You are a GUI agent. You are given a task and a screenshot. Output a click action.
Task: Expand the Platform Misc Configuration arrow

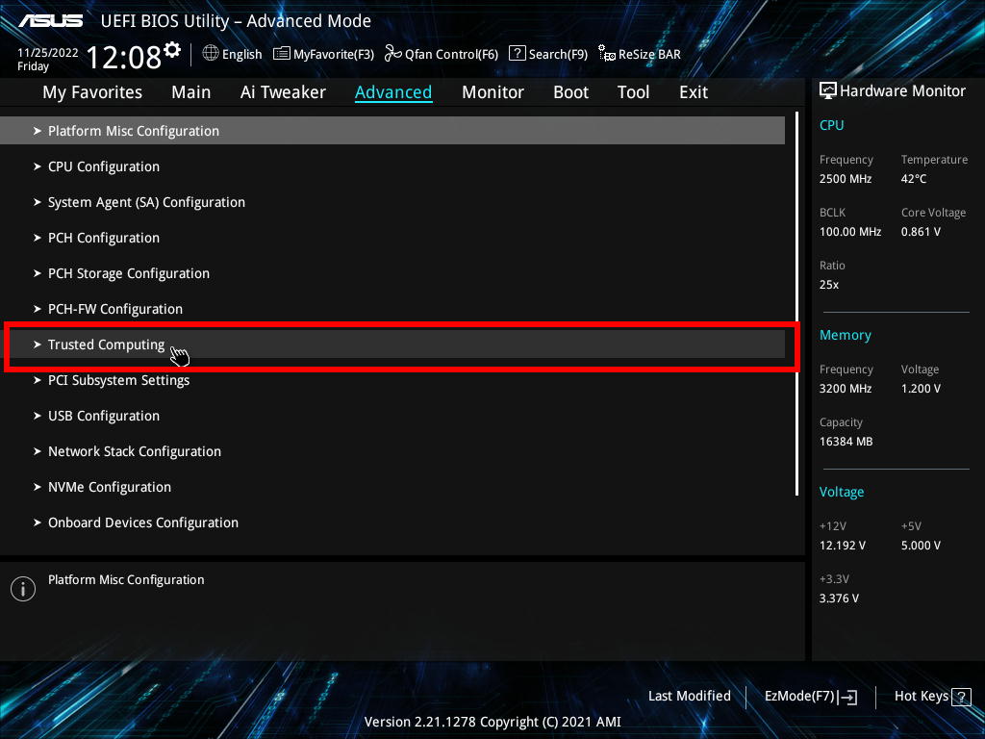38,131
